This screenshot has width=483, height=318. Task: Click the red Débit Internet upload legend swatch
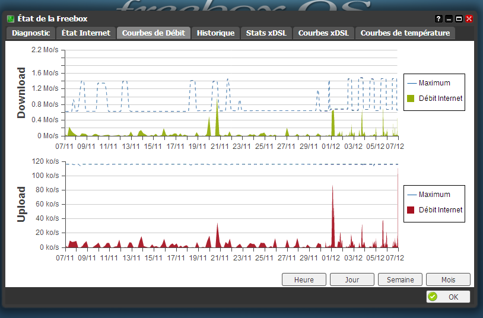point(411,210)
